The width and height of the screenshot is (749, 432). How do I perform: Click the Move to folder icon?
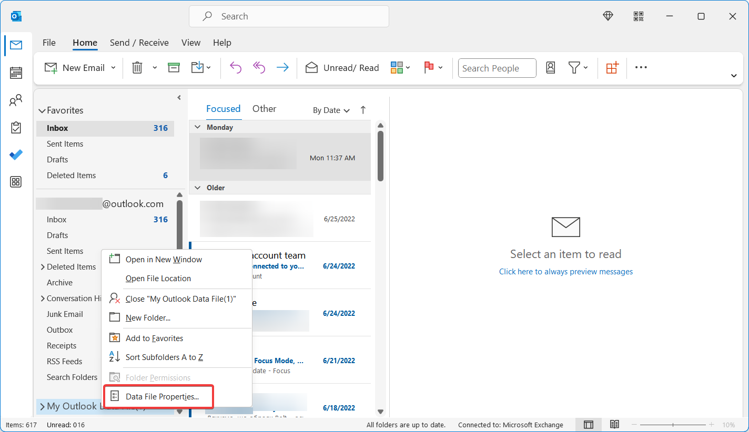[197, 68]
